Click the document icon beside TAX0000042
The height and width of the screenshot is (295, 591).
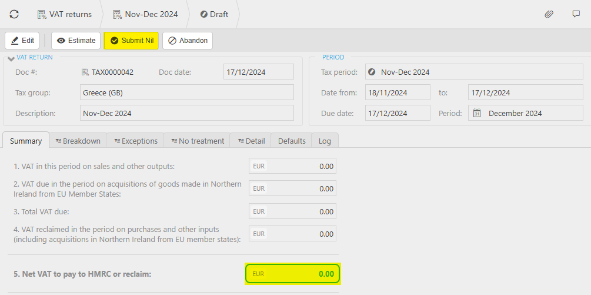(85, 72)
